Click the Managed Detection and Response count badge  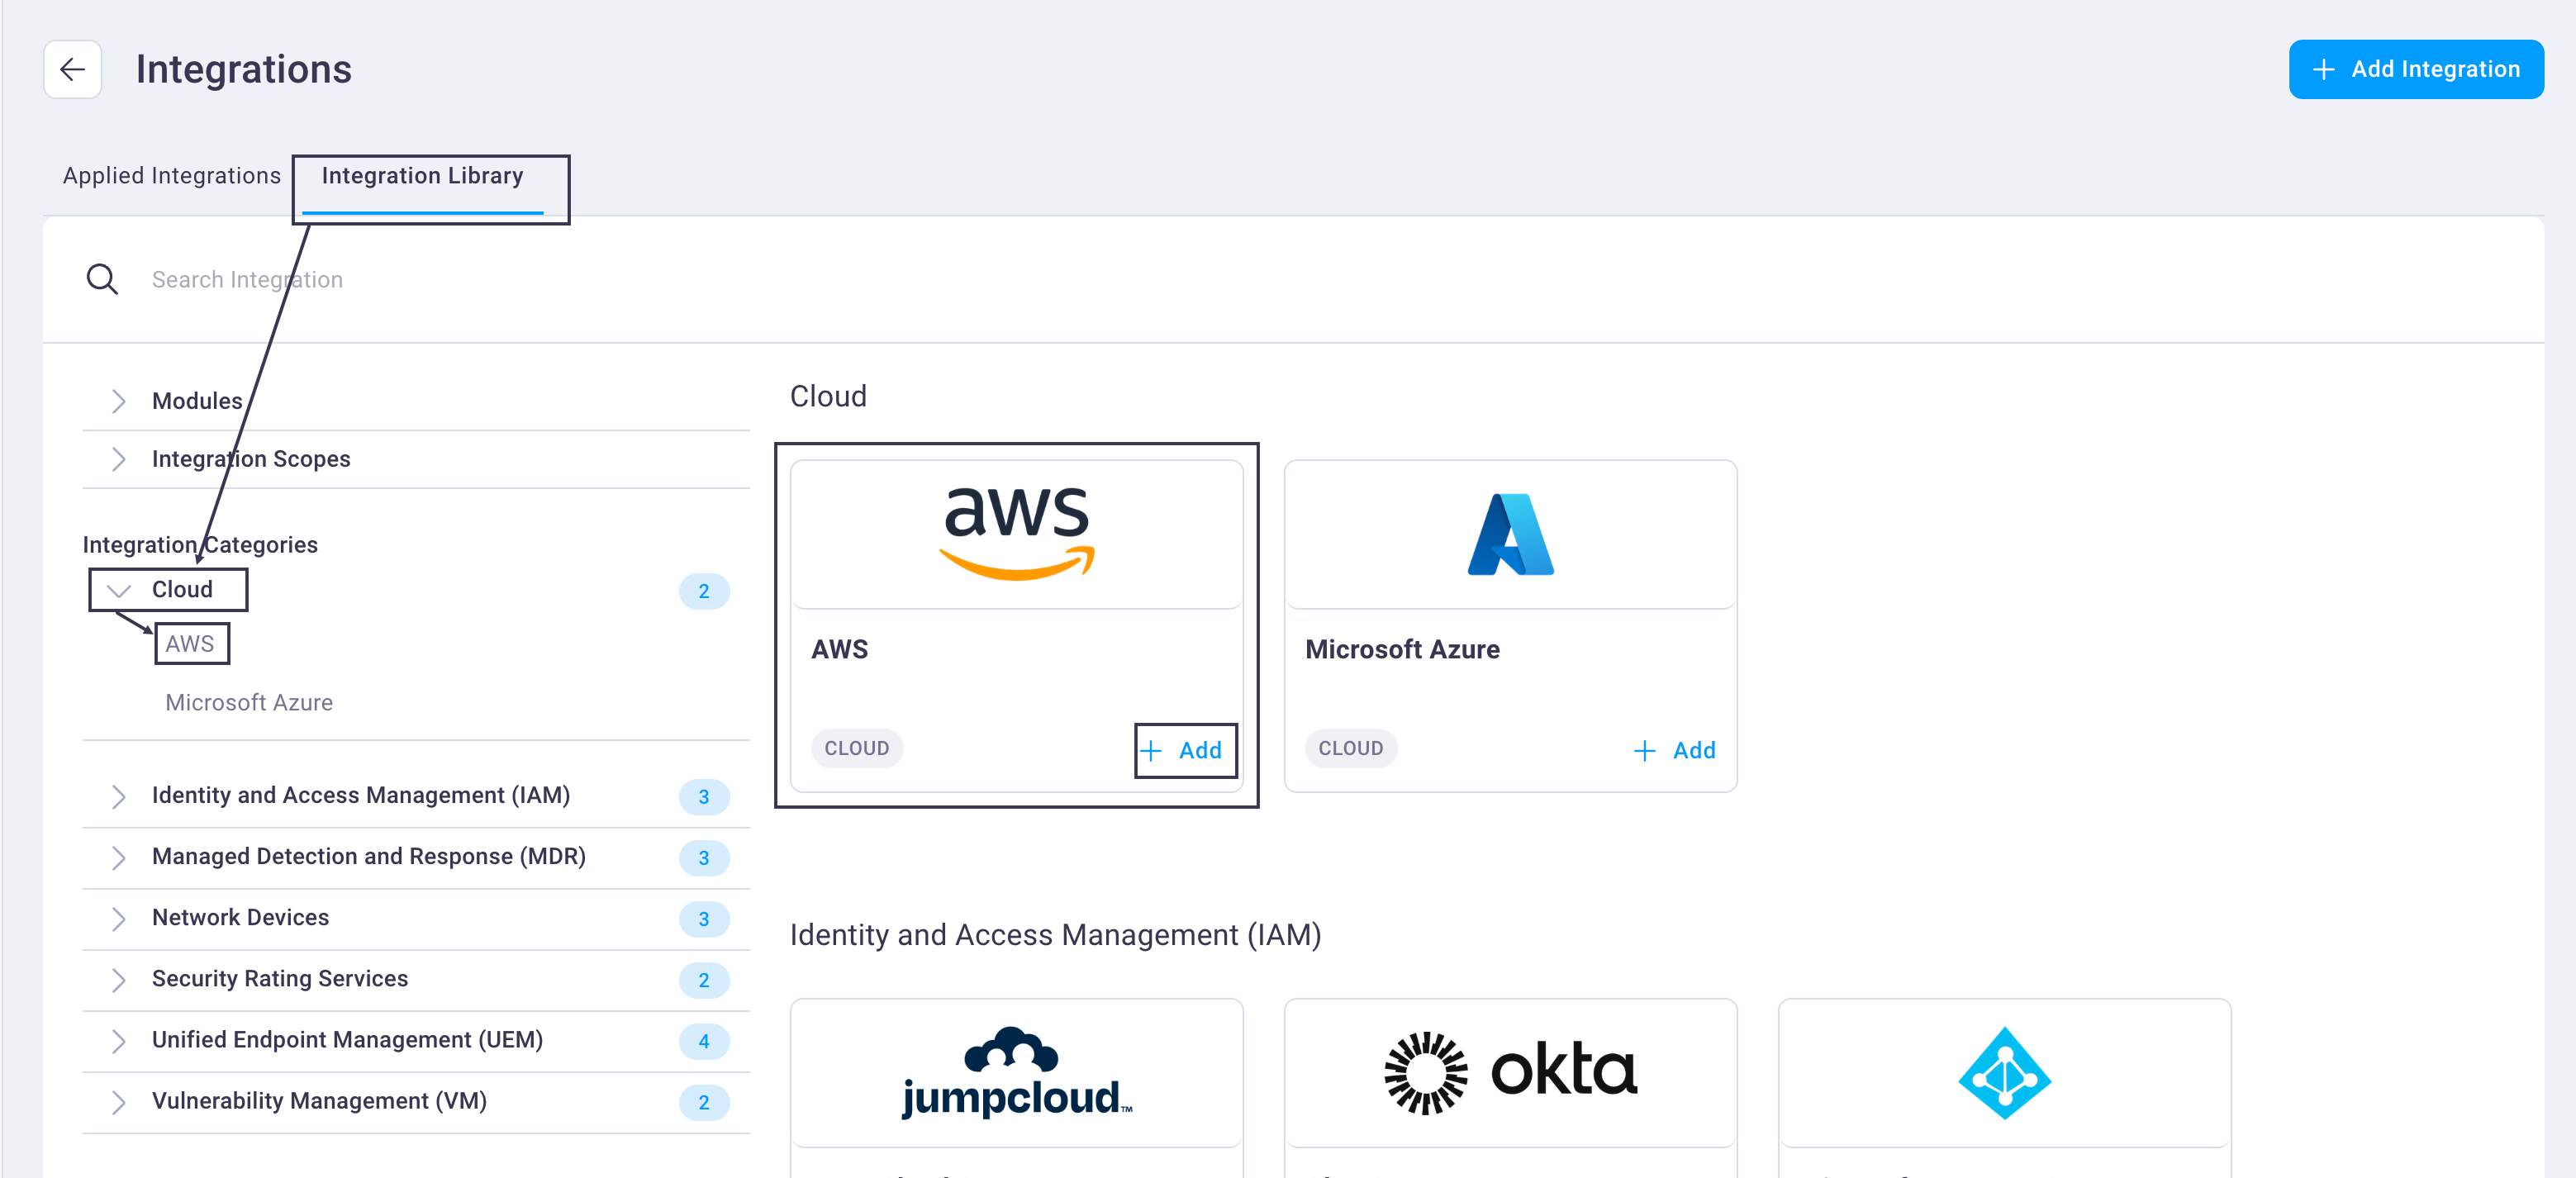[x=704, y=858]
